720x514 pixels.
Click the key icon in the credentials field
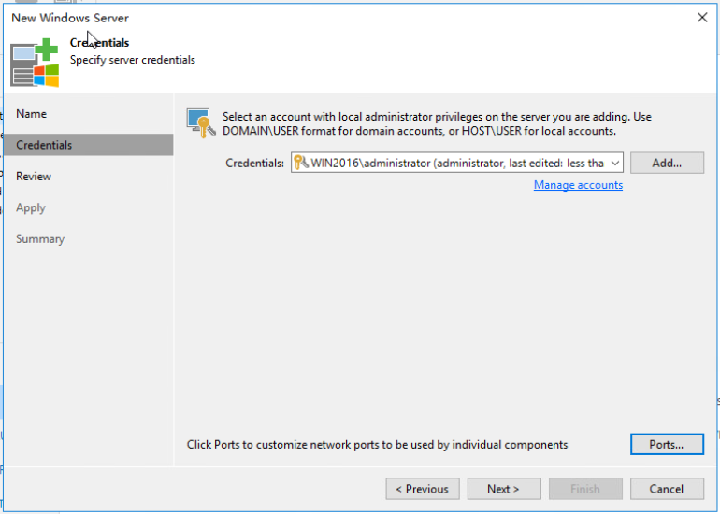click(301, 163)
